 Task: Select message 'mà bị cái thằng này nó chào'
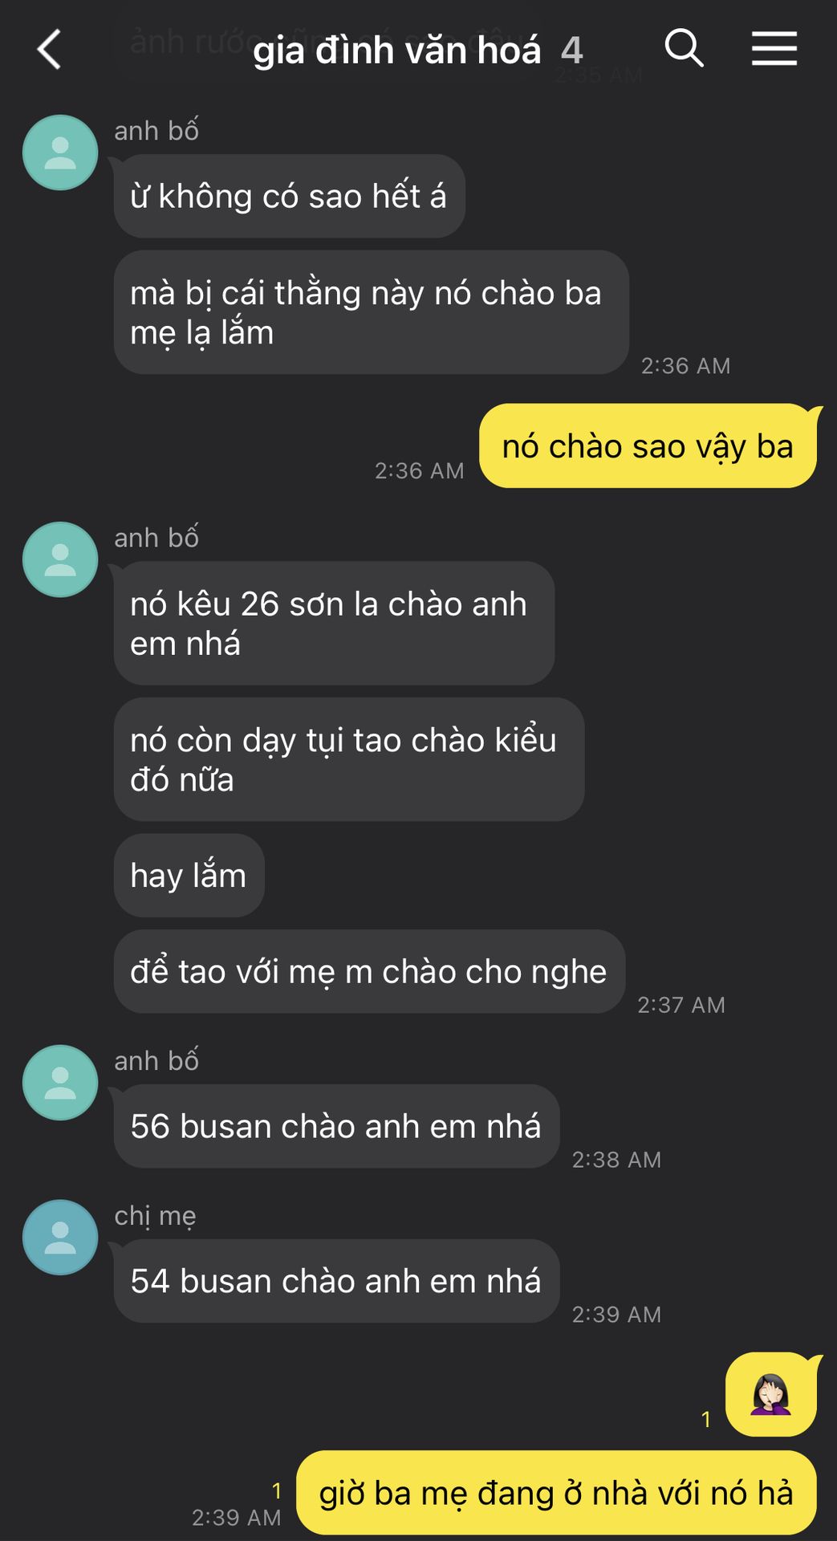(371, 312)
